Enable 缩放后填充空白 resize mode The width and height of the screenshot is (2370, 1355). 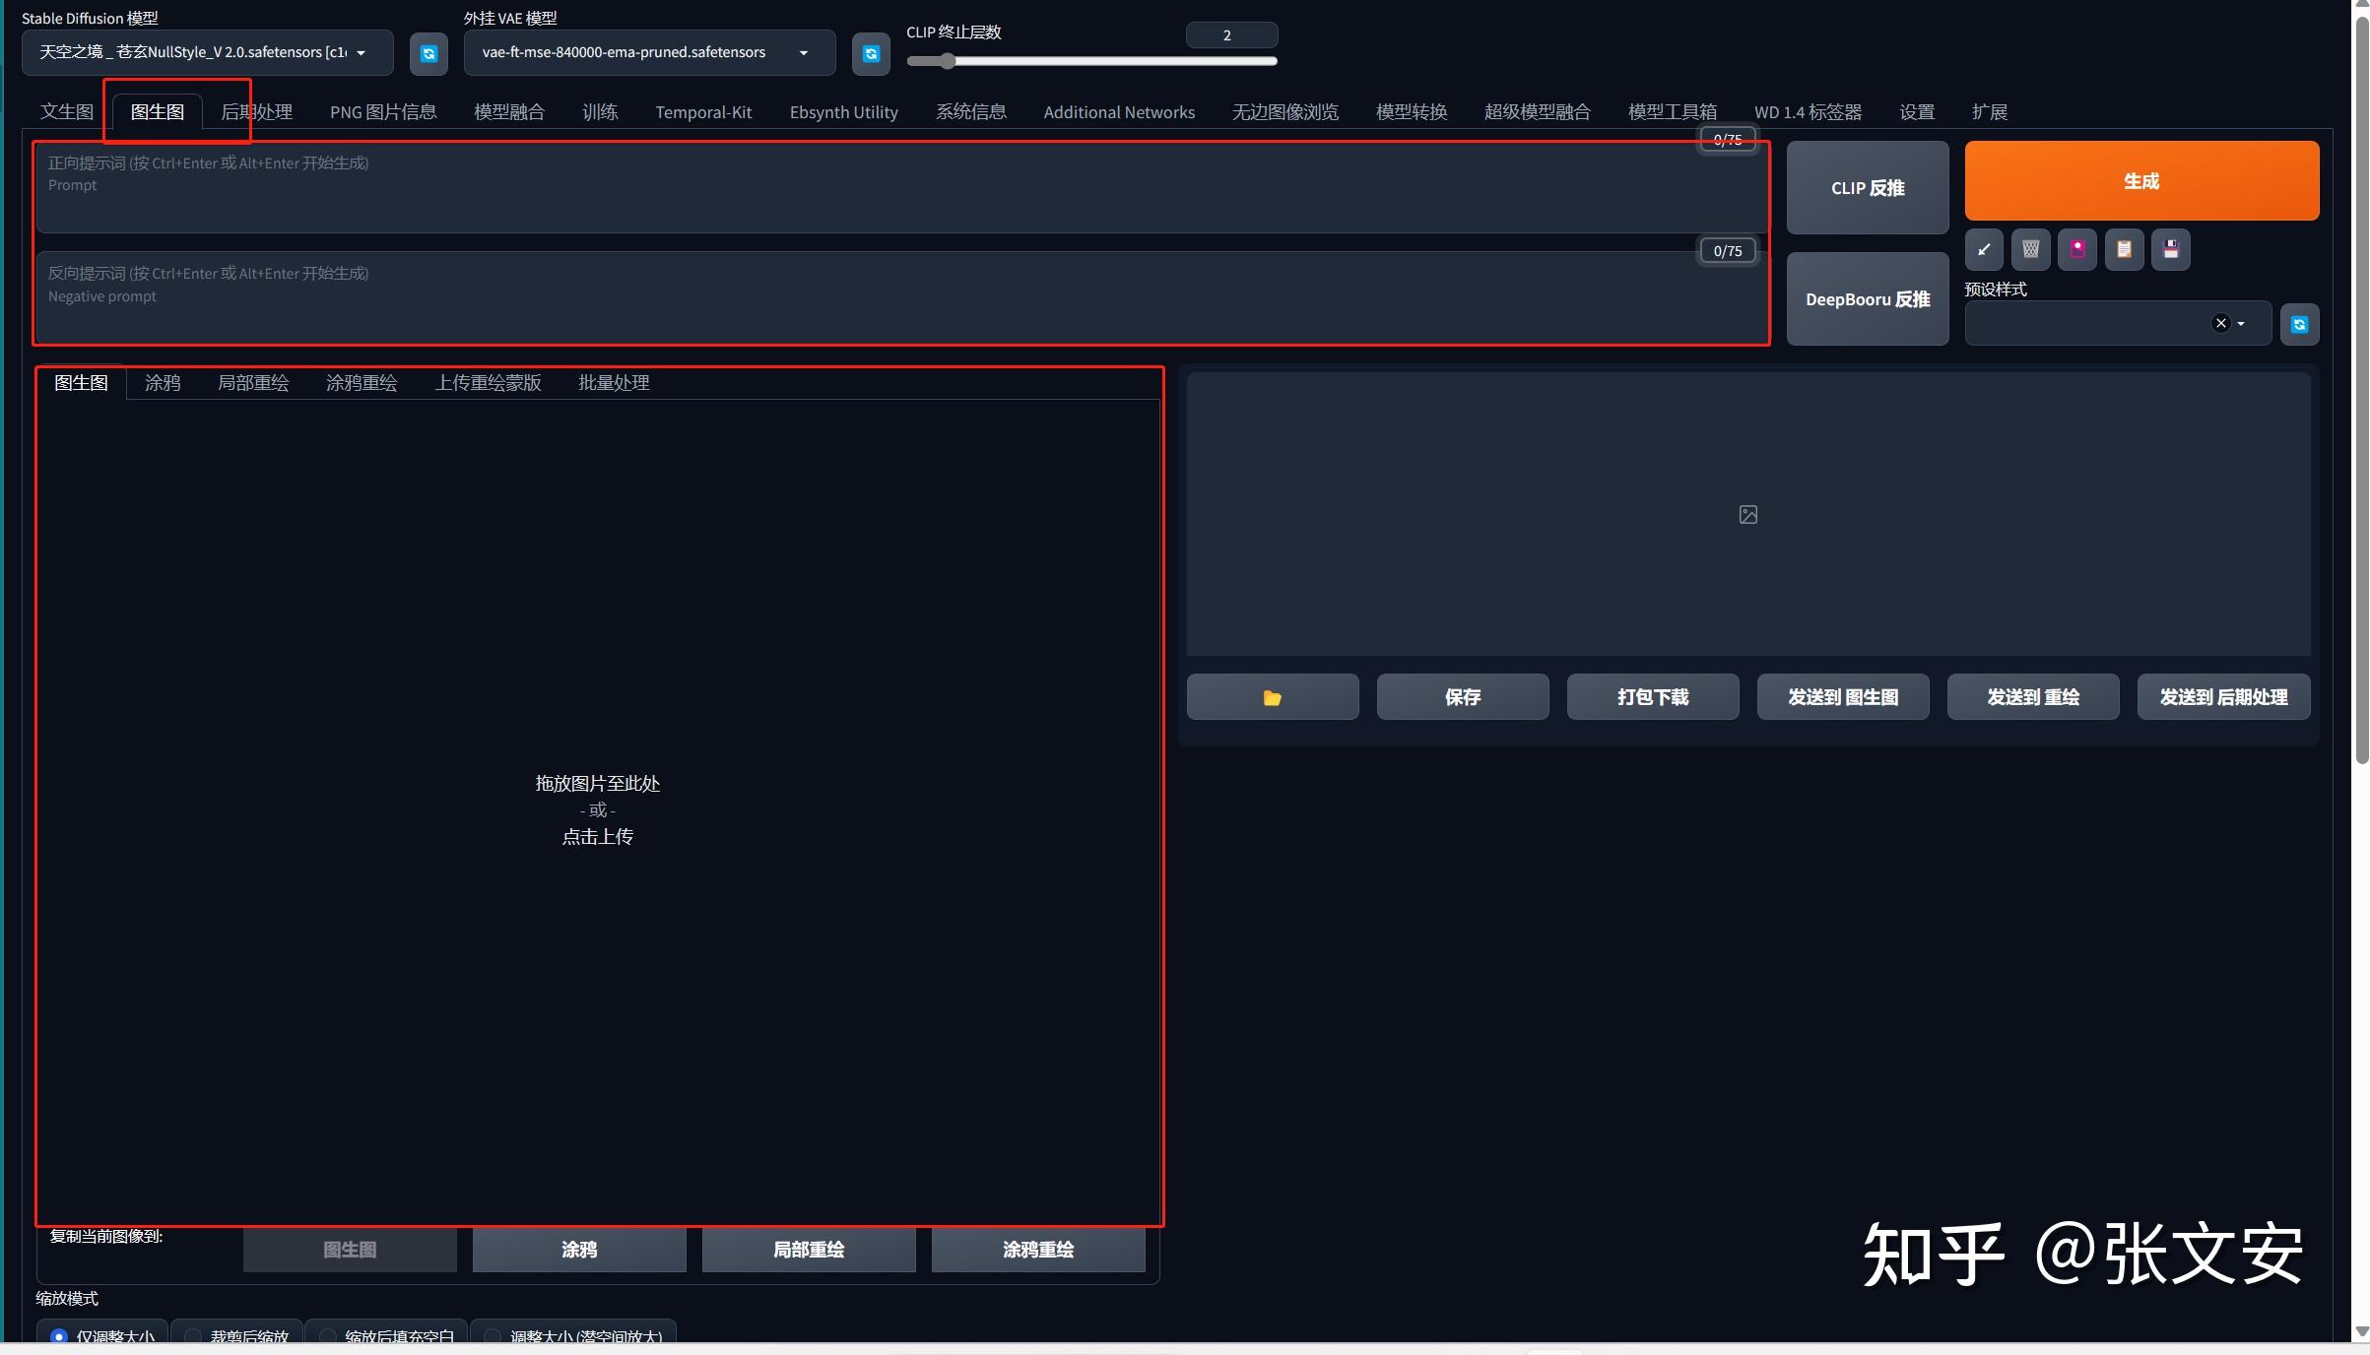coord(386,1337)
